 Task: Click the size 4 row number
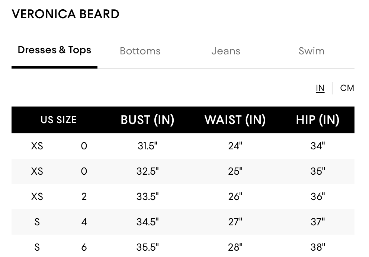click(84, 222)
